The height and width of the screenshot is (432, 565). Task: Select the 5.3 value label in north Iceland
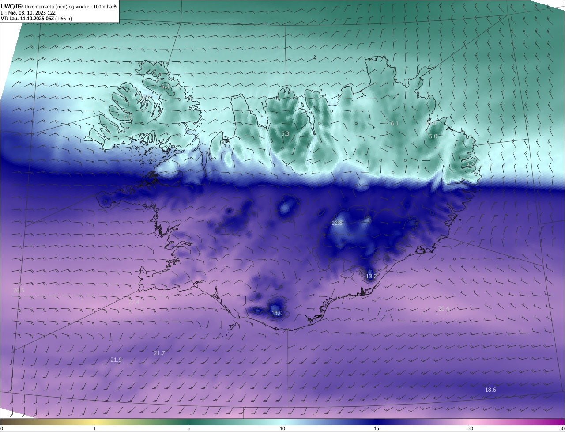pyautogui.click(x=285, y=133)
